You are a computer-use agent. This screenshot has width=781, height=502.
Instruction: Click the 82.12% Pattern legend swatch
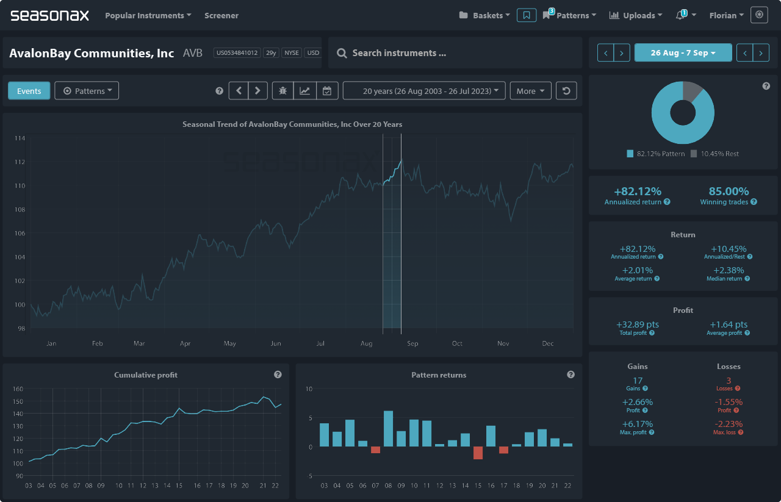630,154
